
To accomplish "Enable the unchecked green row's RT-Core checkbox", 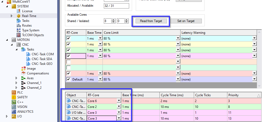I will click(68, 68).
